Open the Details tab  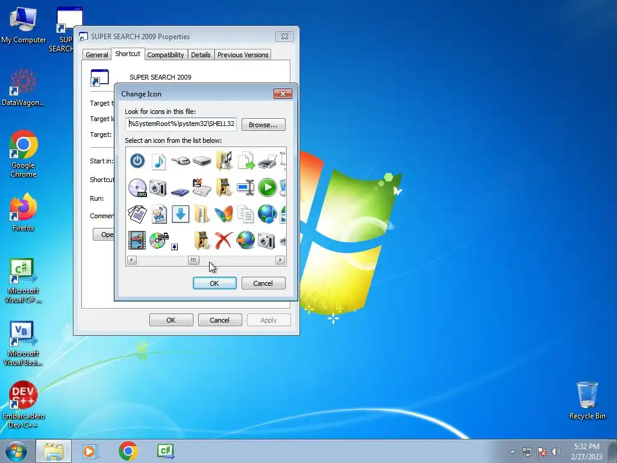(x=201, y=55)
